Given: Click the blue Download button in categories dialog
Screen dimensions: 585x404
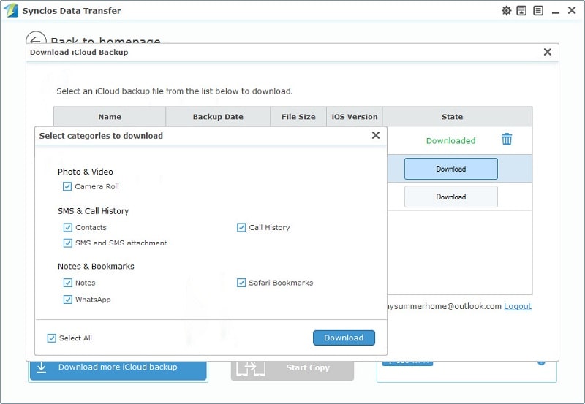Looking at the screenshot, I should pyautogui.click(x=344, y=338).
